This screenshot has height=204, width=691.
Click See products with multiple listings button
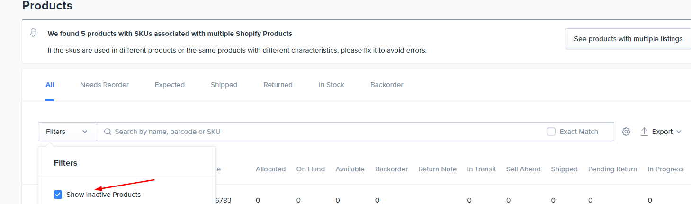(628, 39)
